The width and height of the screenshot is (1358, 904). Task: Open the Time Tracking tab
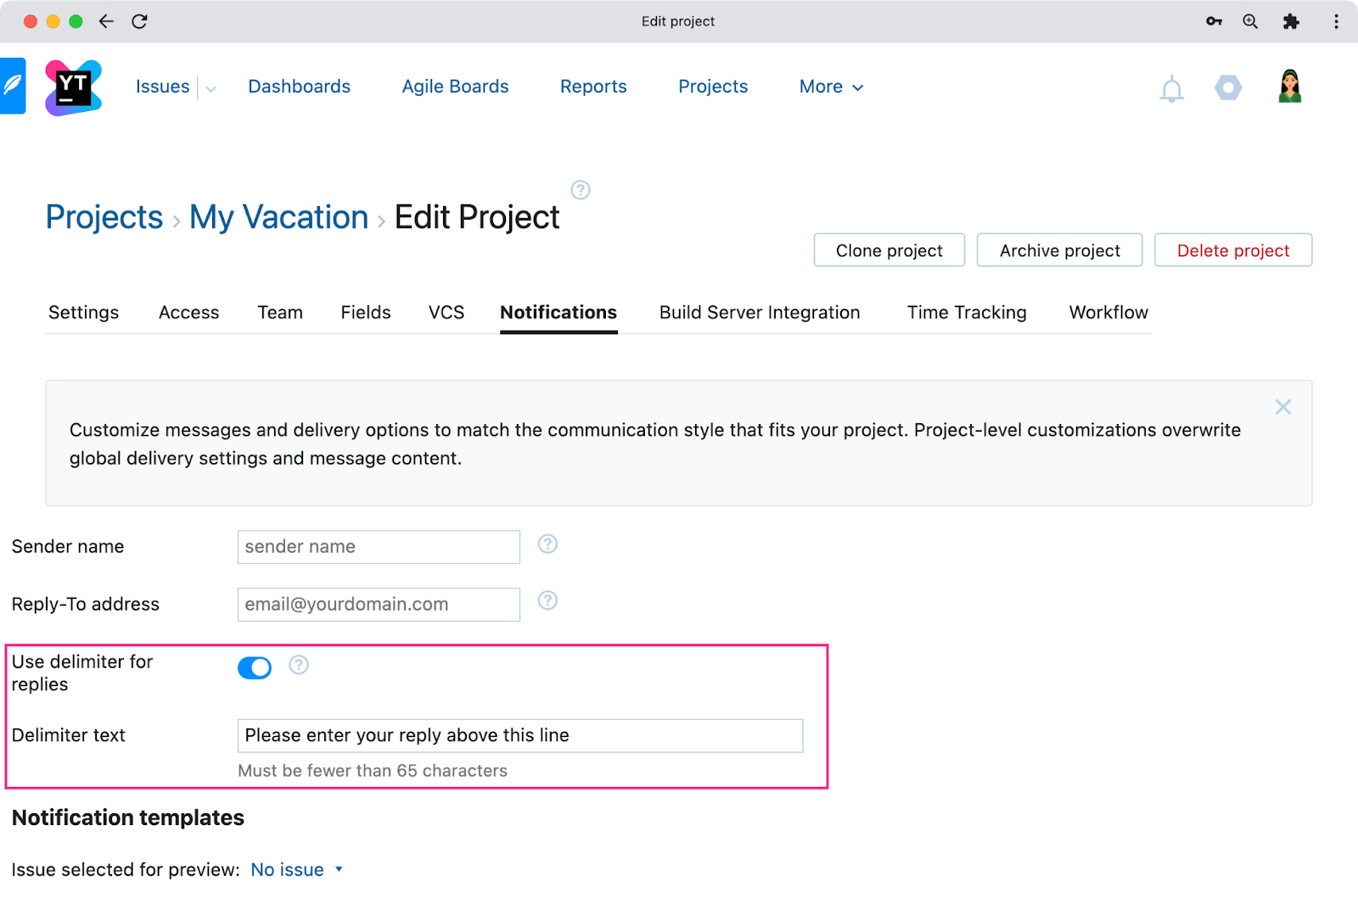[x=966, y=313]
